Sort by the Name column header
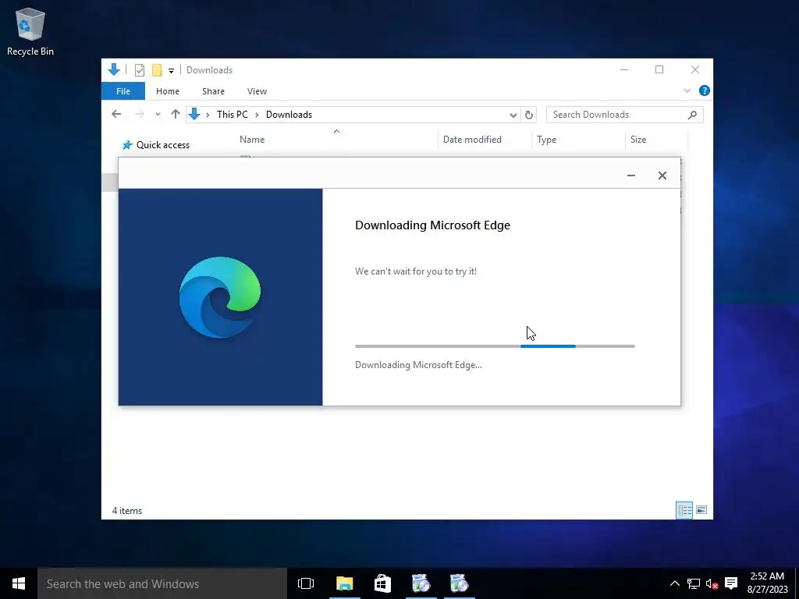The width and height of the screenshot is (799, 599). click(252, 140)
